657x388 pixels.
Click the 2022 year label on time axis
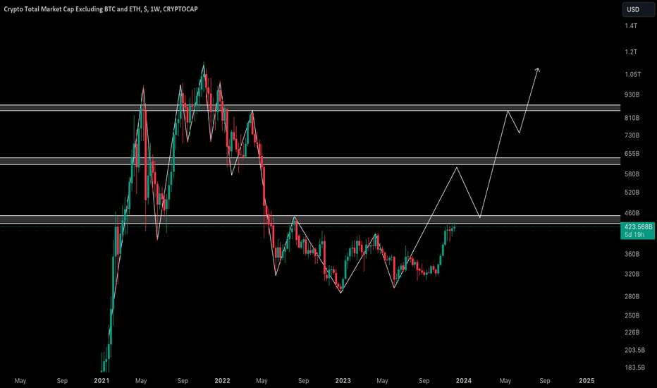point(222,381)
